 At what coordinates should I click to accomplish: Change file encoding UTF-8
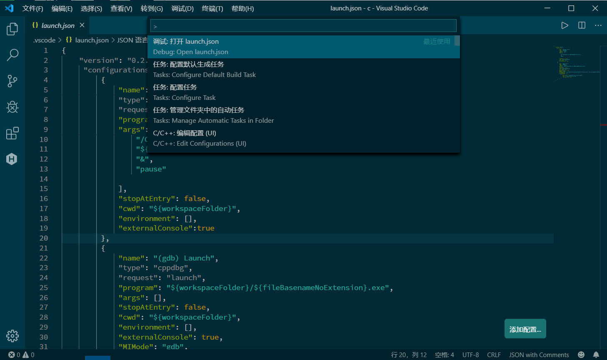pos(471,355)
